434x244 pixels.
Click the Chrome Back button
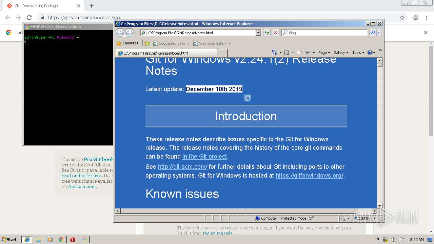(x=7, y=18)
